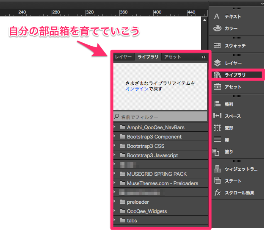Open the 塗り fill panel icon
Image resolution: width=265 pixels, height=230 pixels.
216,152
